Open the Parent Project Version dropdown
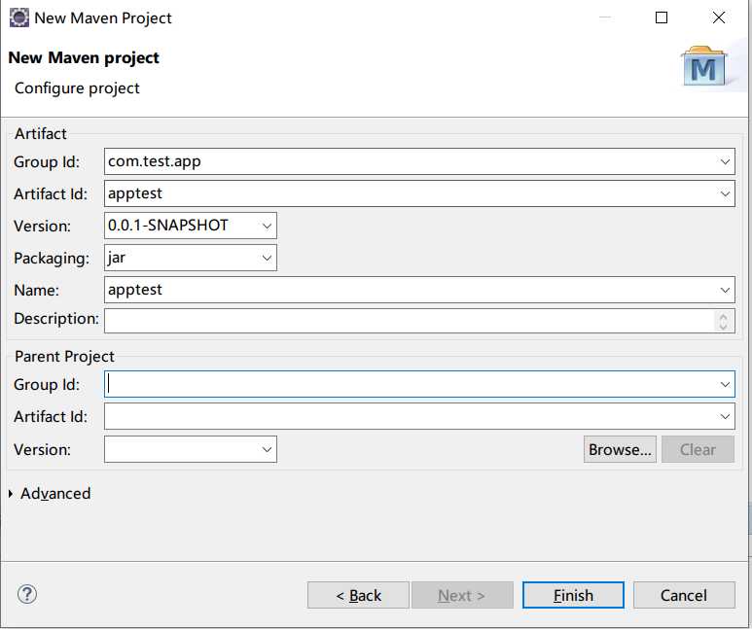This screenshot has height=629, width=752. [268, 449]
